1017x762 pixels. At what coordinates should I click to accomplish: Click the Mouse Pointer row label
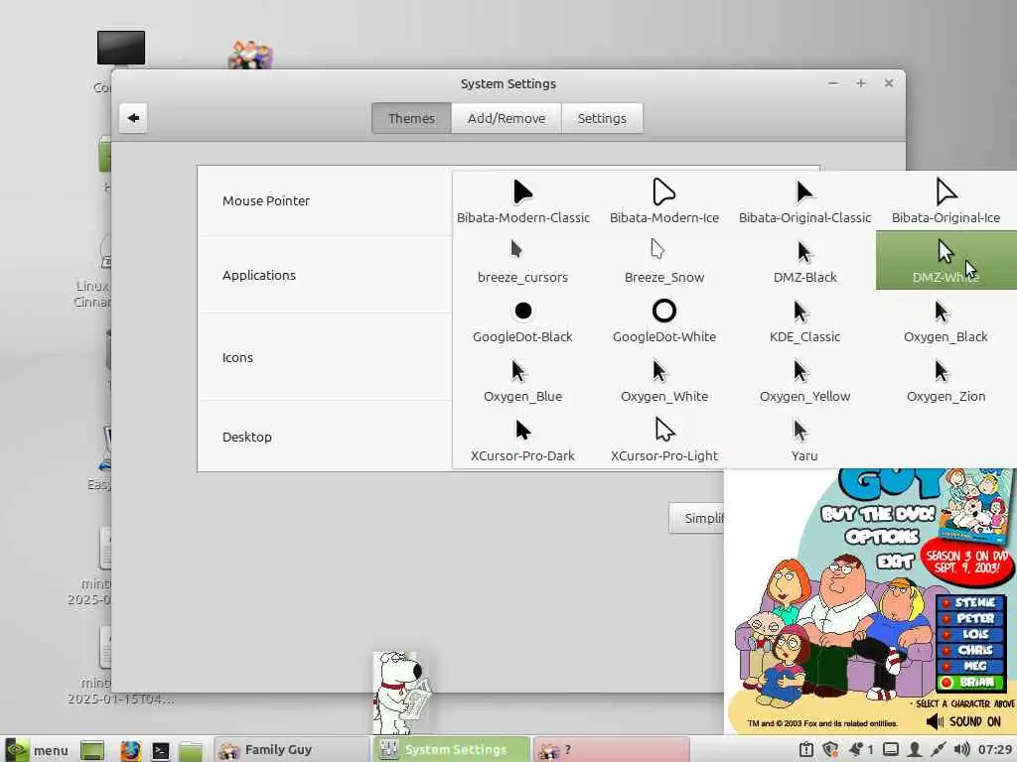[266, 200]
